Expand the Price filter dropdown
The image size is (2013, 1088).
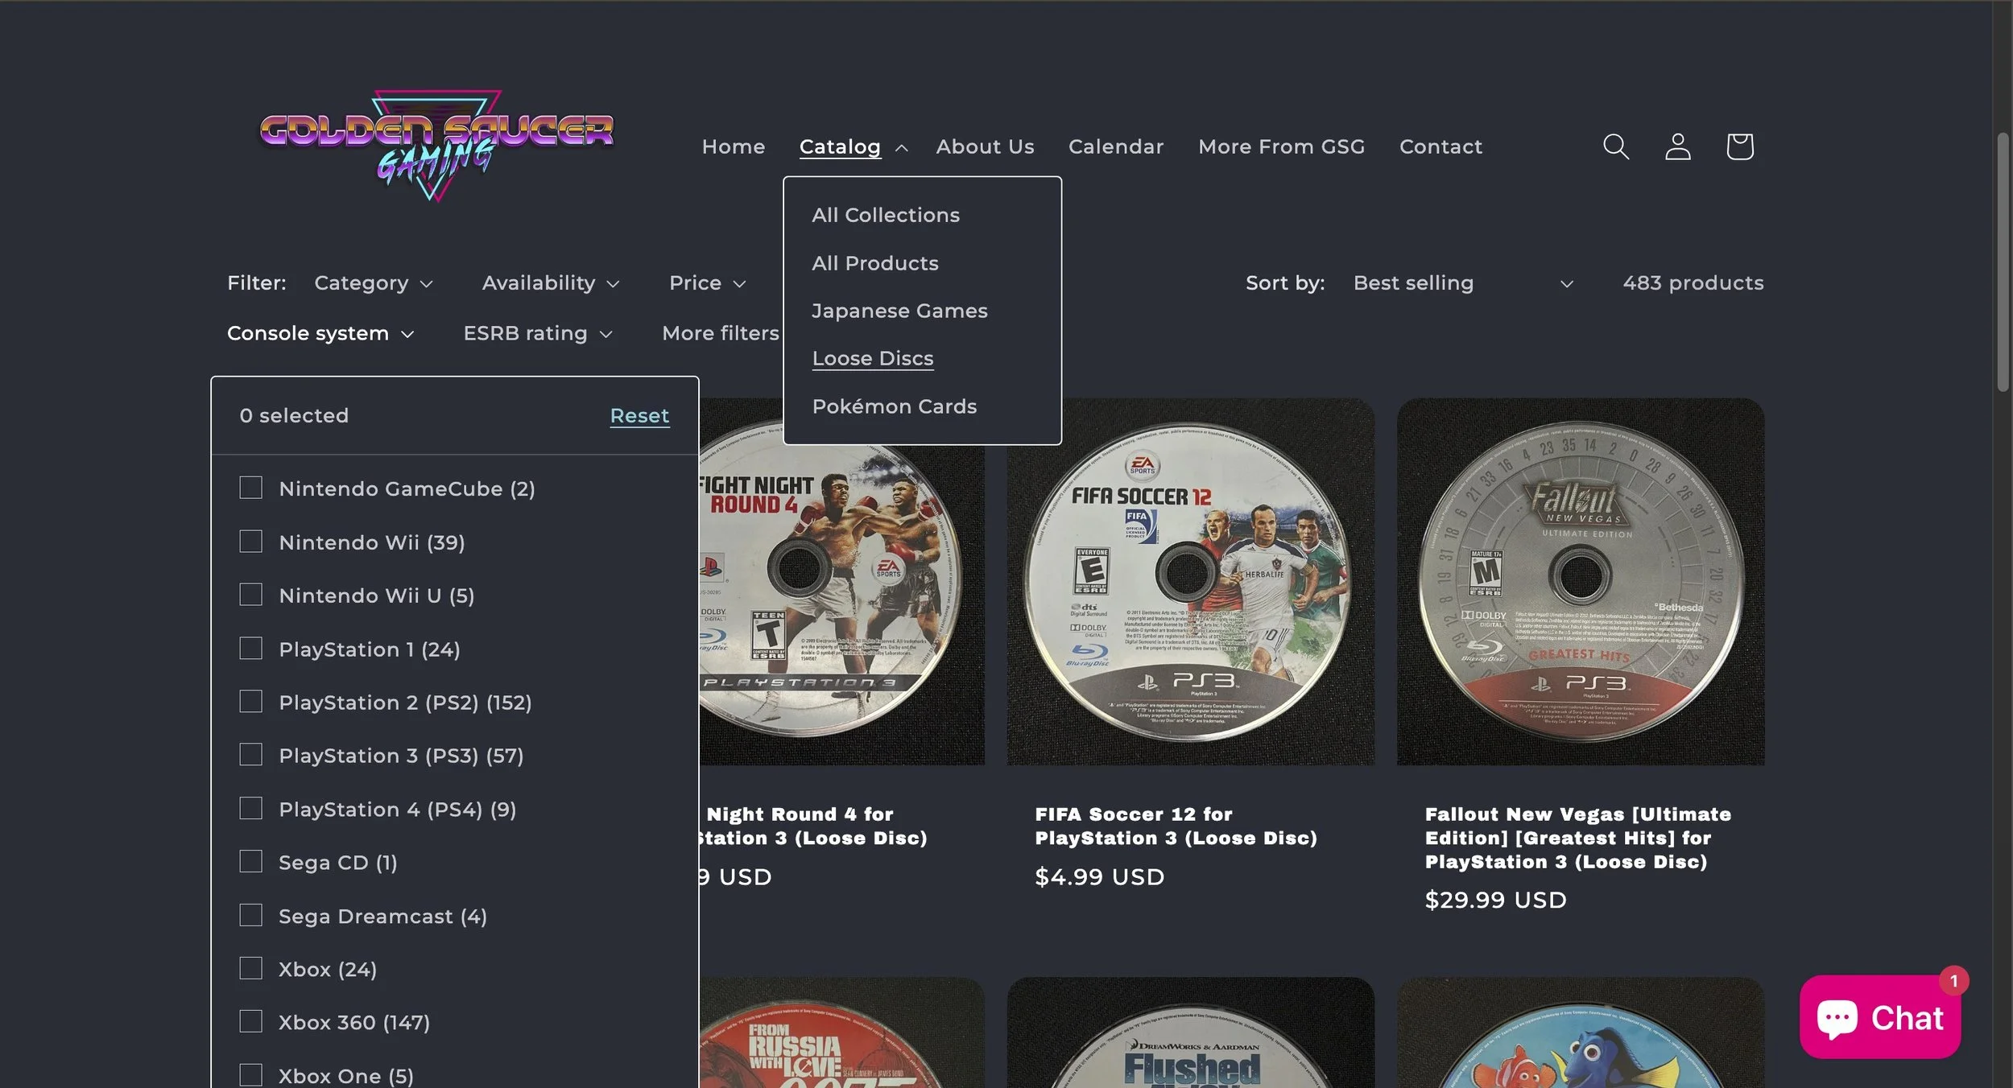(x=707, y=282)
